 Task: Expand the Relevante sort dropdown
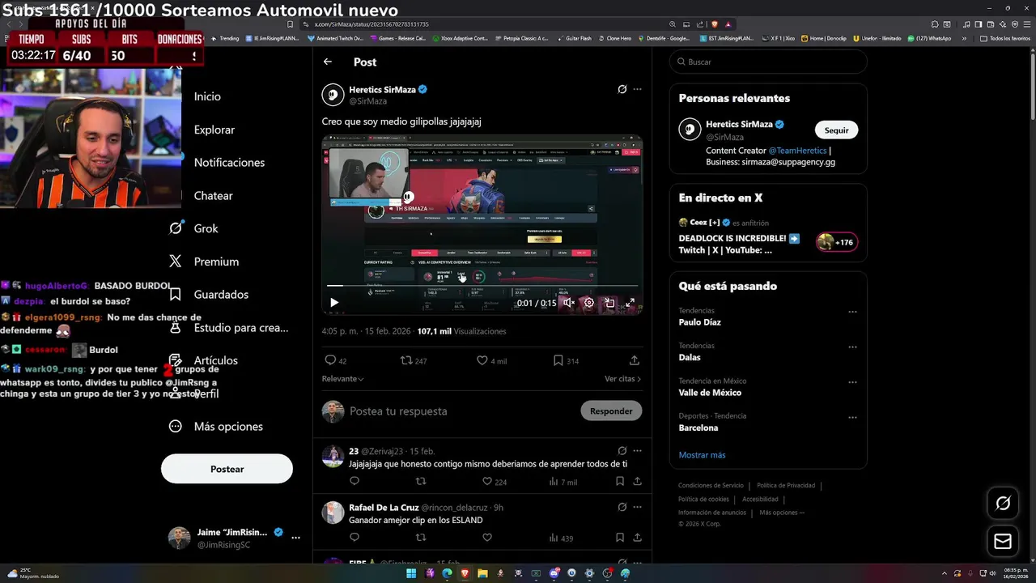coord(342,379)
